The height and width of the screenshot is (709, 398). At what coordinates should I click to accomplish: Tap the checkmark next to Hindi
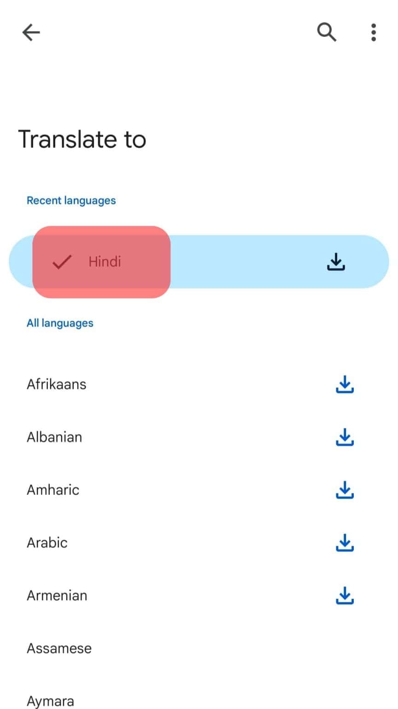61,262
